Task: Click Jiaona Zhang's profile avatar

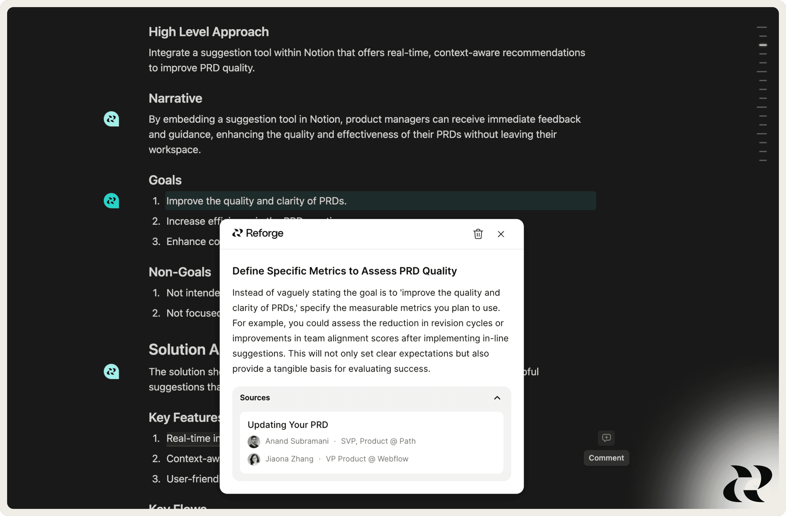Action: click(254, 459)
